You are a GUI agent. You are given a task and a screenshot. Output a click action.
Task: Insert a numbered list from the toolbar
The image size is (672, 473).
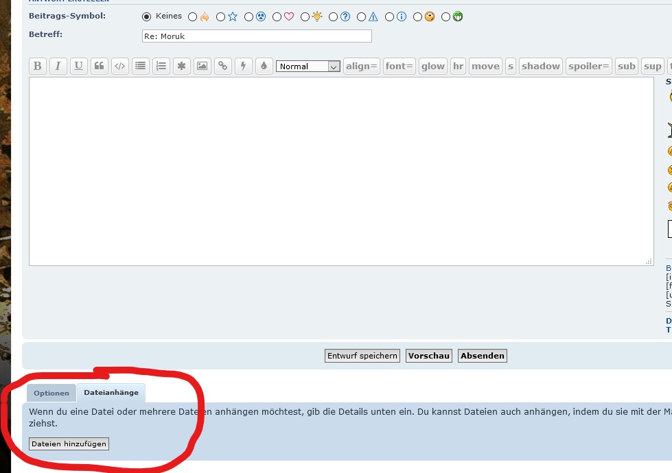pyautogui.click(x=161, y=66)
